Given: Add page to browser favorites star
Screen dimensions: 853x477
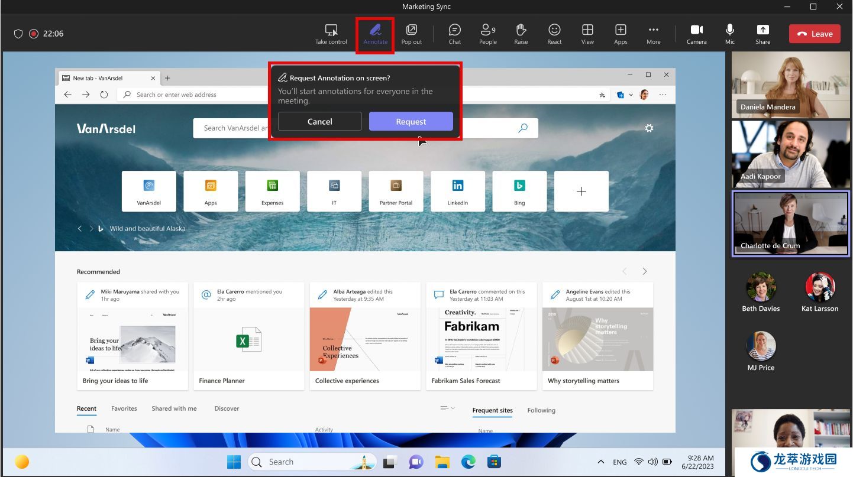Looking at the screenshot, I should click(x=602, y=95).
